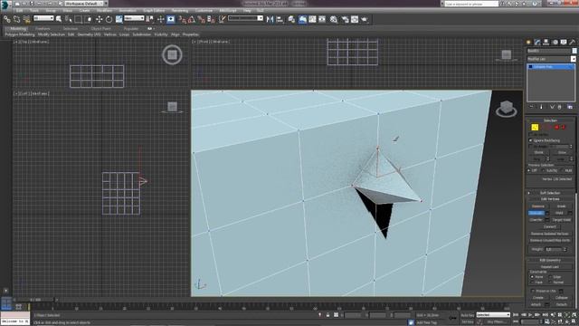Click the Render Production teapot icon
The height and width of the screenshot is (326, 579).
(x=365, y=19)
